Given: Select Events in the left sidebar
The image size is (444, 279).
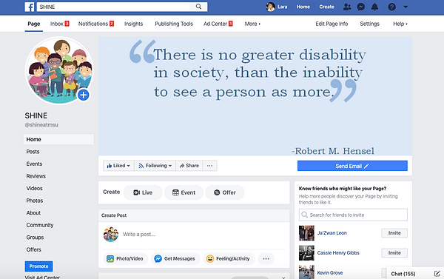Looking at the screenshot, I should pyautogui.click(x=34, y=164).
